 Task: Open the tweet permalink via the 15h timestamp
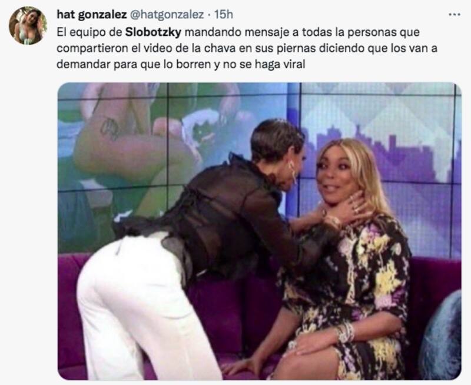click(223, 14)
